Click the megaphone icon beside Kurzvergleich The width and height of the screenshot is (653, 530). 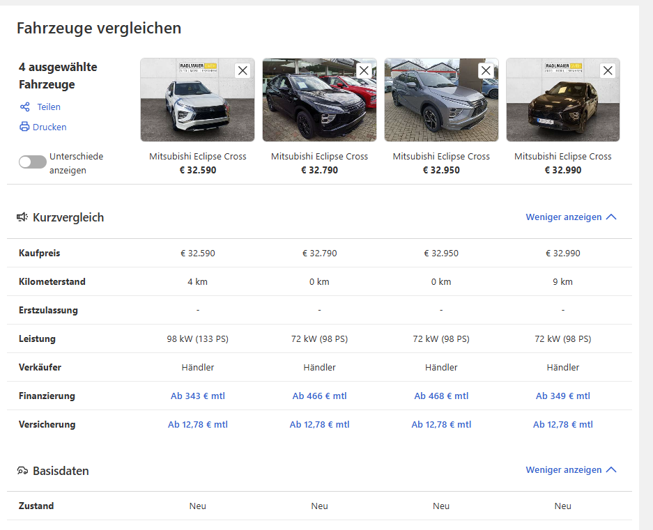click(x=22, y=217)
